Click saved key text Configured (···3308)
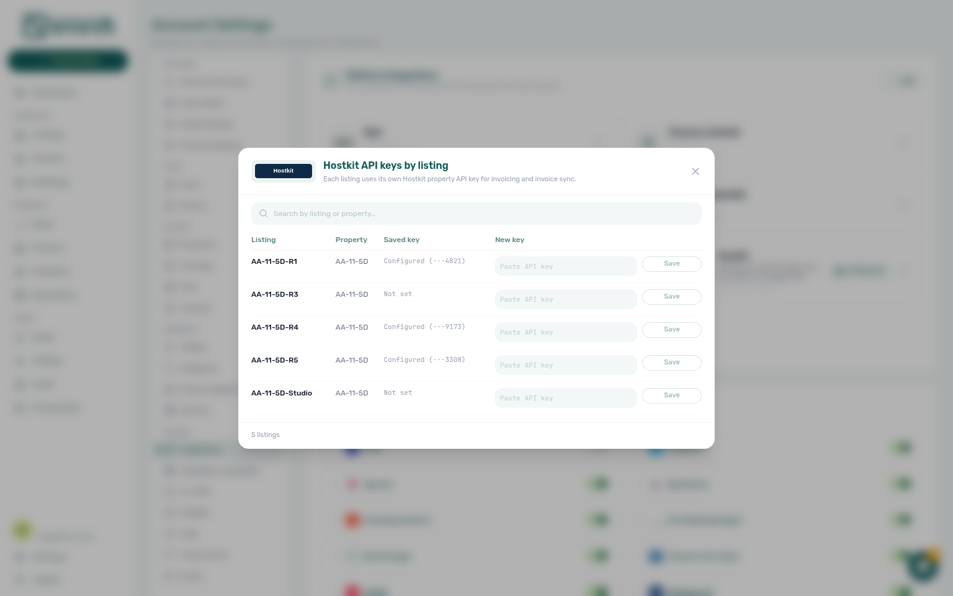 point(424,359)
